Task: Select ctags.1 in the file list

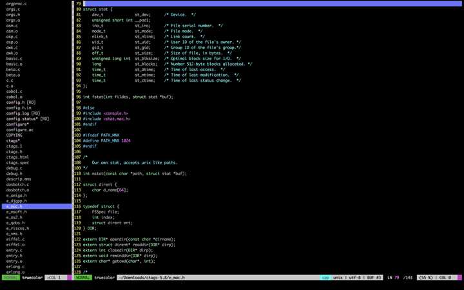Action: pyautogui.click(x=14, y=146)
